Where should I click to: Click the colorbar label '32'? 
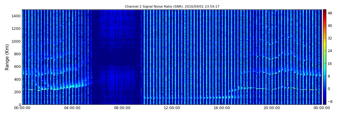click(329, 38)
